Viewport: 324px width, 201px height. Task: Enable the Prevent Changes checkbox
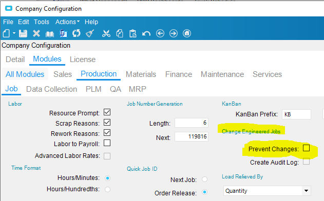coord(306,148)
